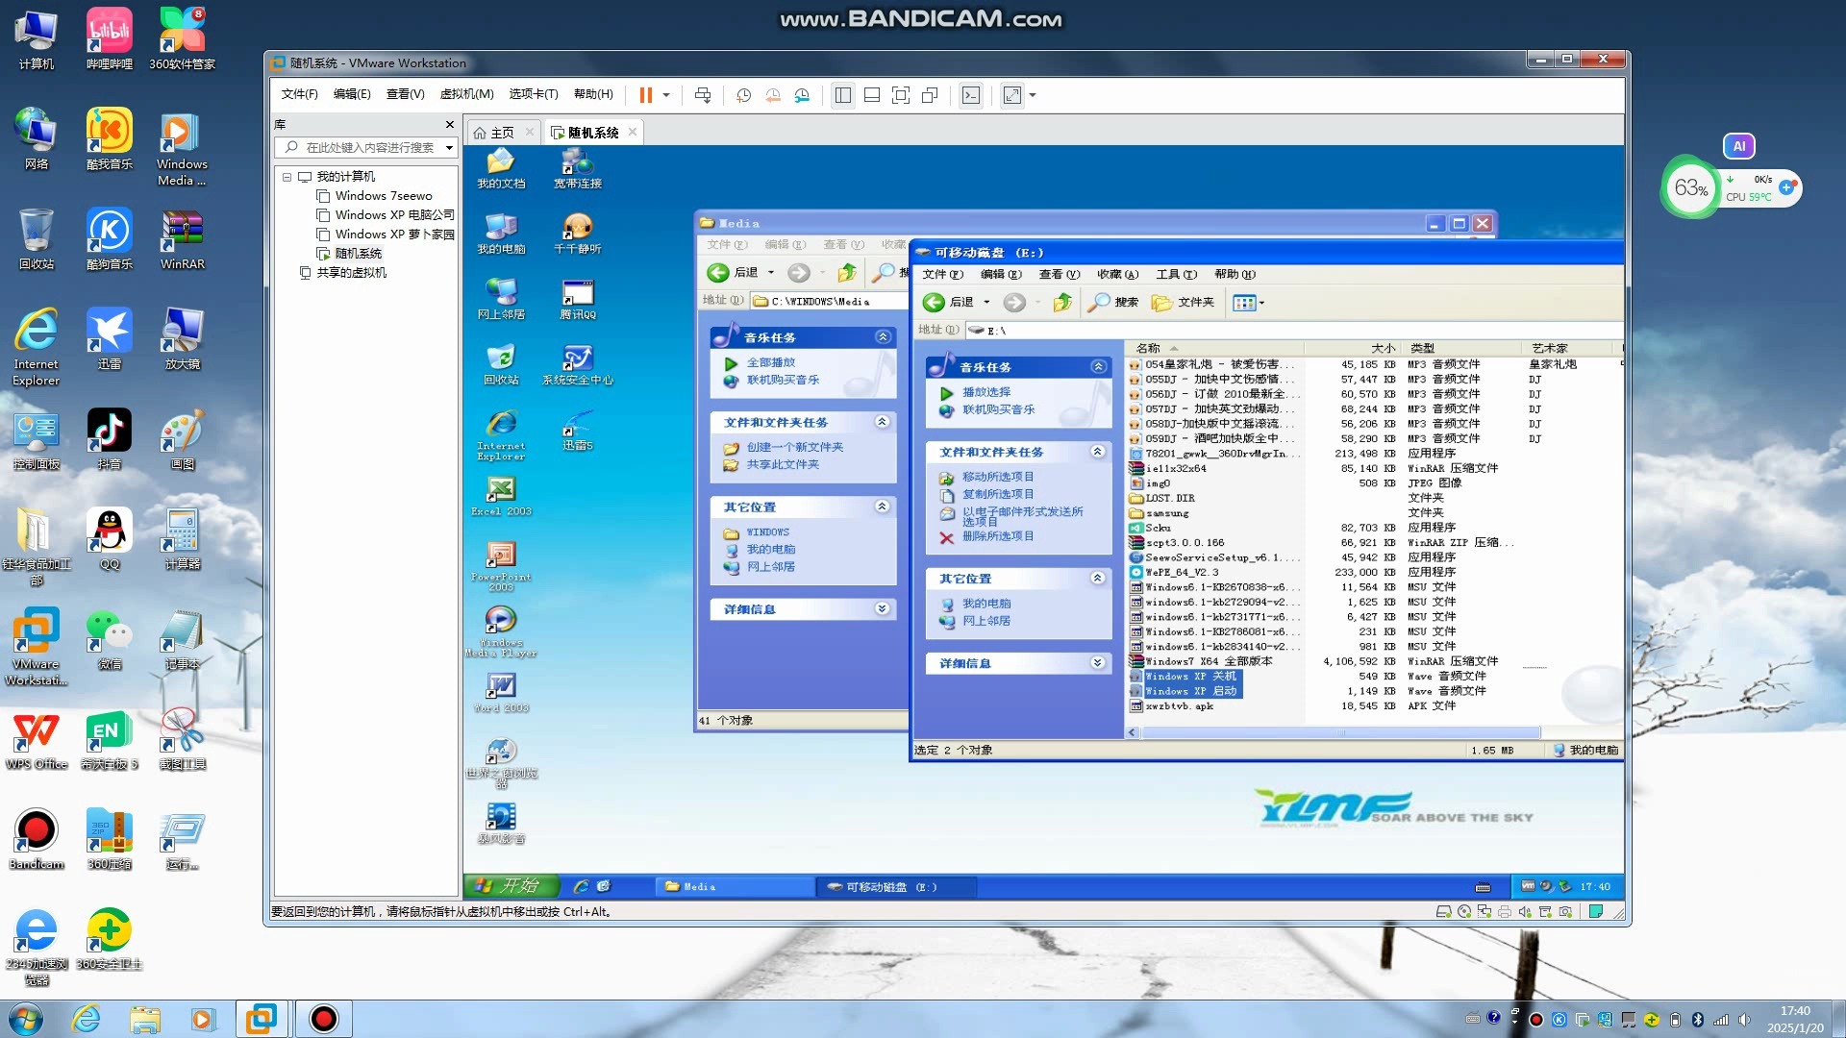Open PowerPoint 2003 icon on XP desktop

pos(501,566)
